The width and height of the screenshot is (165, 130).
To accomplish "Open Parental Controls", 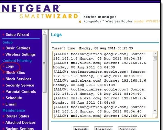I will coord(21,91).
